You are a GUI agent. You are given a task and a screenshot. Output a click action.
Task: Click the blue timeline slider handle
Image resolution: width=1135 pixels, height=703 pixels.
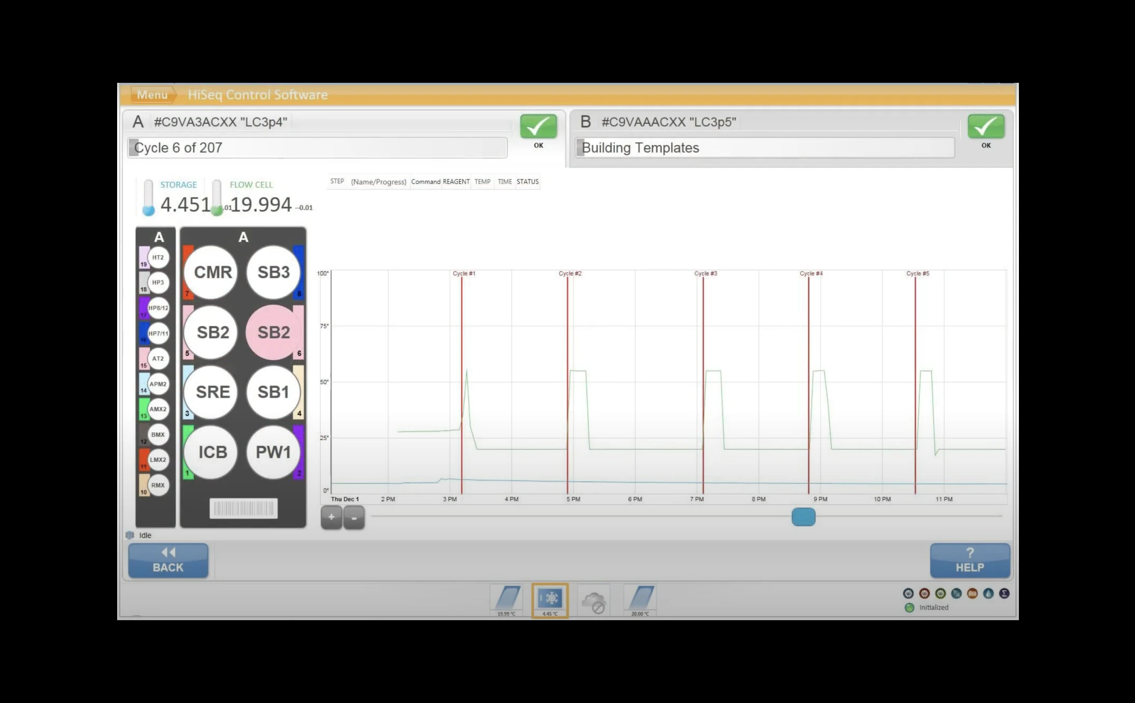[803, 517]
